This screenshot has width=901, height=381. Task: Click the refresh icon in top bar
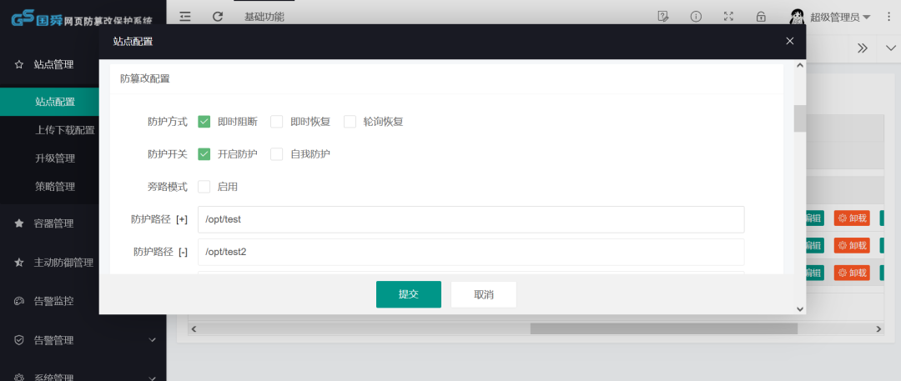point(218,16)
